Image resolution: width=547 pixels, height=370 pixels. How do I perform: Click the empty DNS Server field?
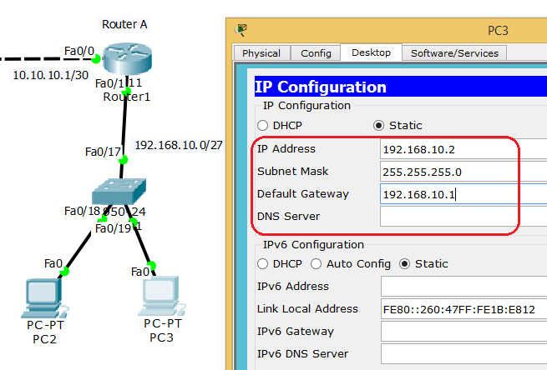pos(463,217)
